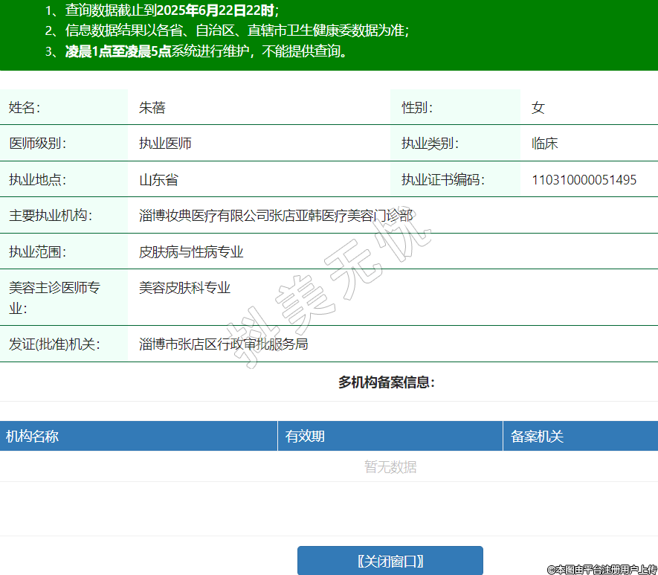Click the 关闭窗口 button
This screenshot has width=658, height=575.
390,560
